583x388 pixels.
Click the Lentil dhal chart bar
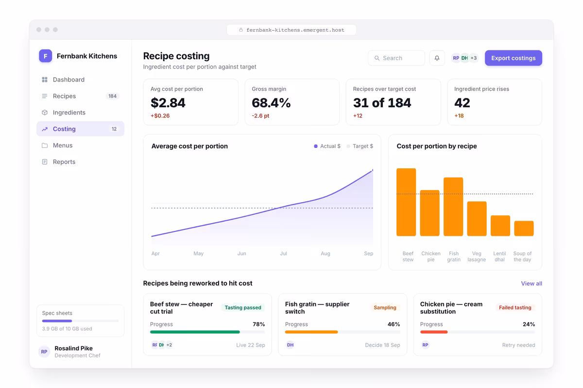(x=500, y=226)
